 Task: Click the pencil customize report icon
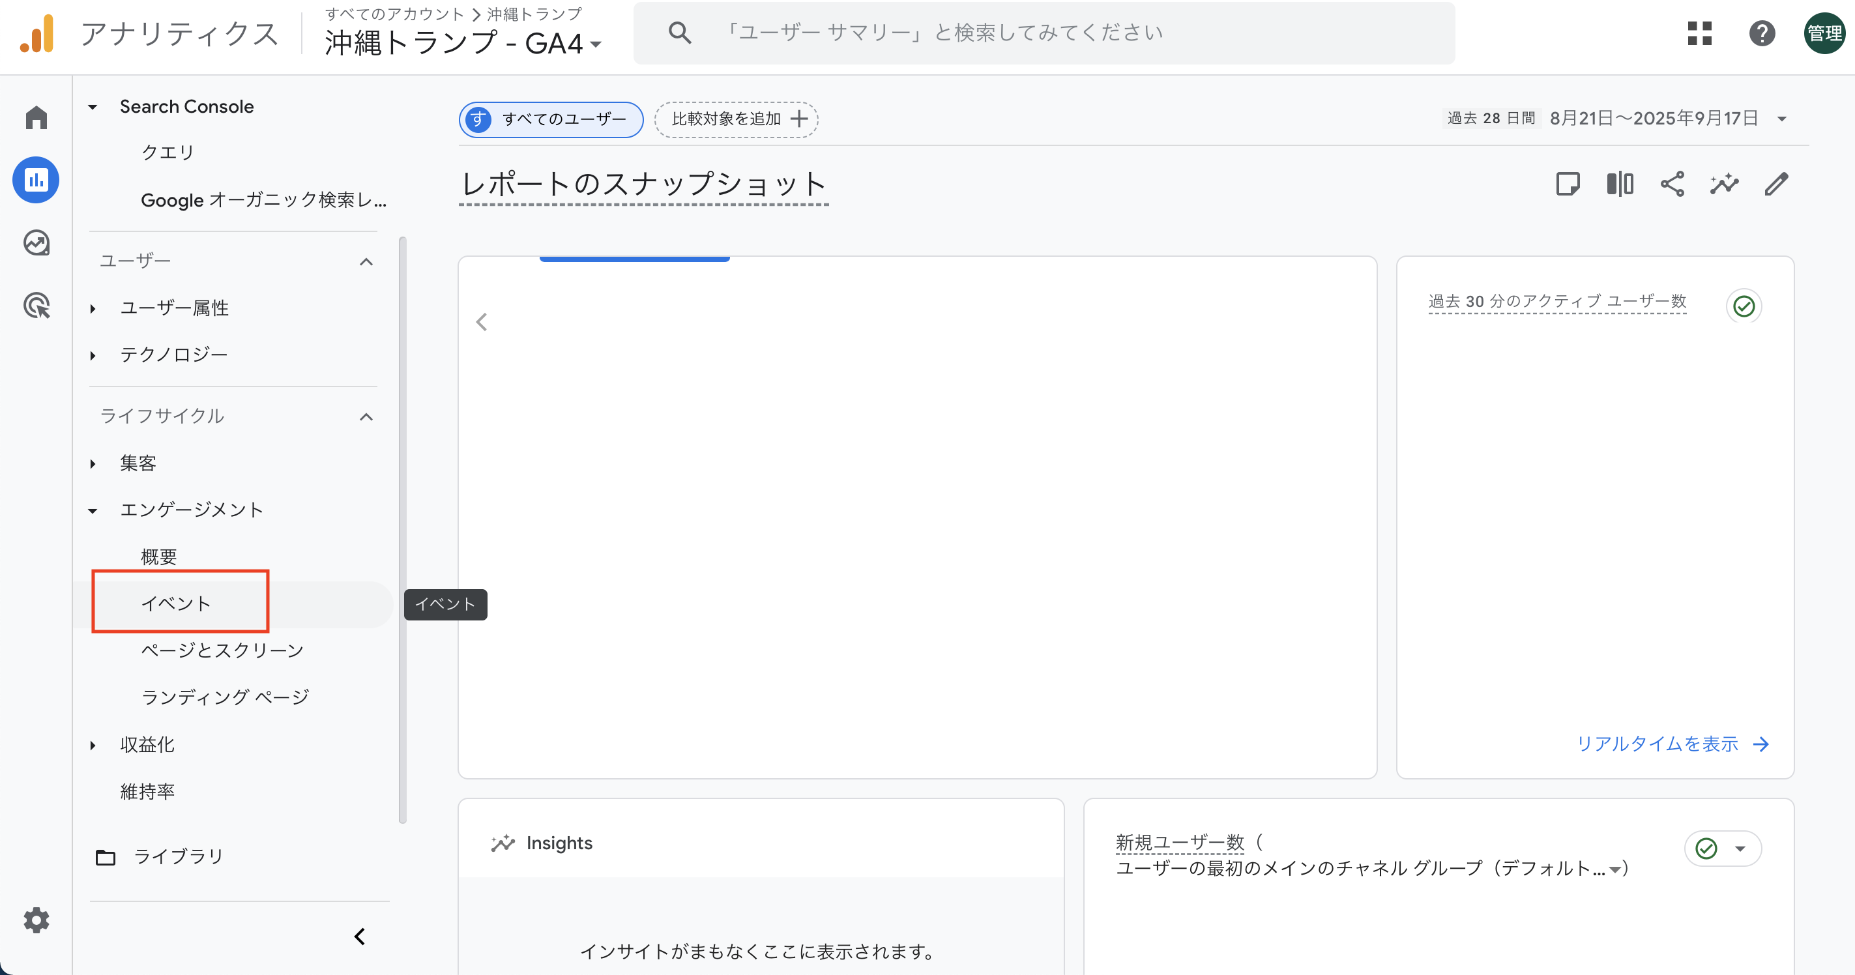[1777, 184]
